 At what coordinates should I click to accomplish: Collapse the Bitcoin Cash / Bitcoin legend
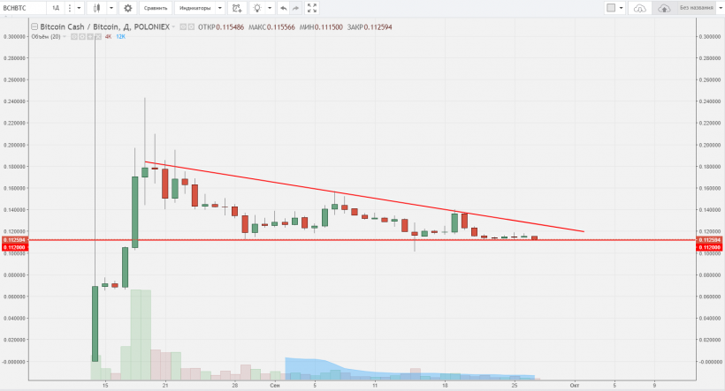pyautogui.click(x=34, y=26)
